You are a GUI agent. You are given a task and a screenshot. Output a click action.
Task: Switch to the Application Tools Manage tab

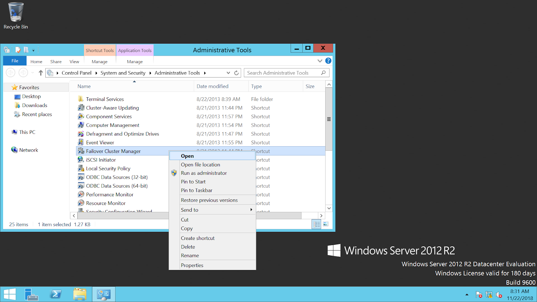[x=134, y=61]
